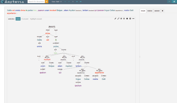The height and width of the screenshot is (103, 177).
Task: Focus the document search field
Action: 36,2
